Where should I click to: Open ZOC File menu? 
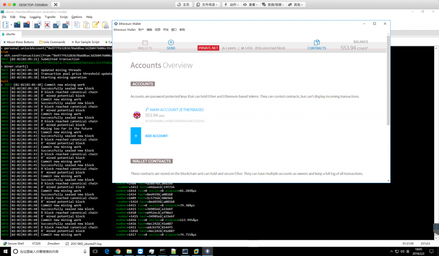(4, 17)
